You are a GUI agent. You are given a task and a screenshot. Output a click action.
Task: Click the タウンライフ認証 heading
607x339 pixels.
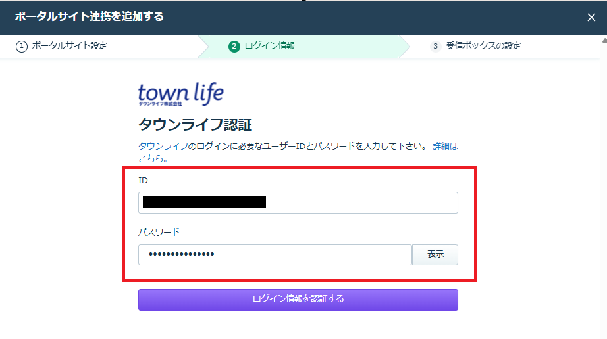click(195, 125)
